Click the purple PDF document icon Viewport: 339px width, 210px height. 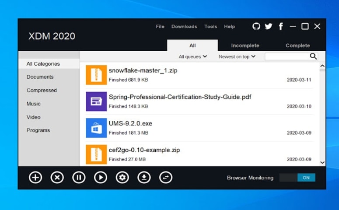pos(96,101)
